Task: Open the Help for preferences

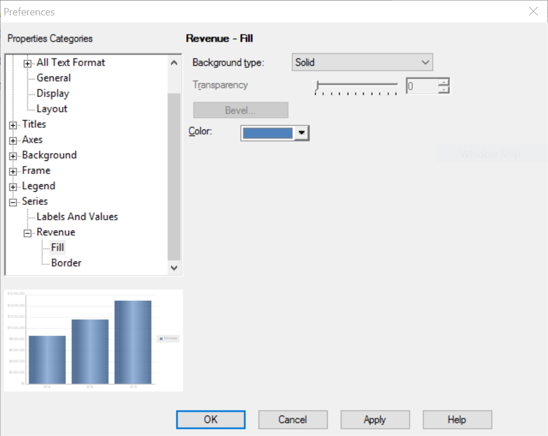Action: pyautogui.click(x=457, y=419)
